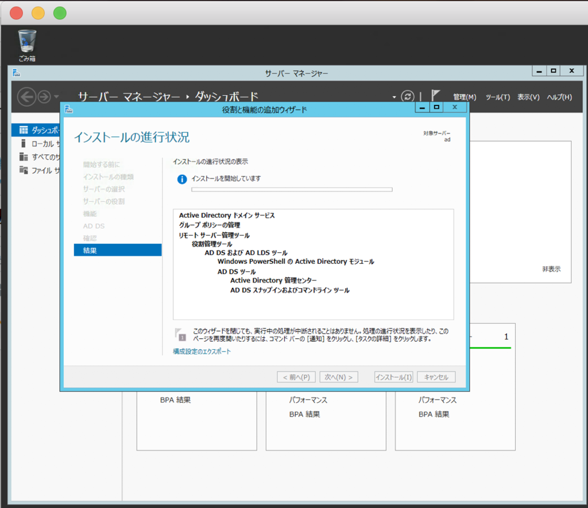Click the 機能 step in wizard
This screenshot has height=508, width=588.
pos(90,213)
